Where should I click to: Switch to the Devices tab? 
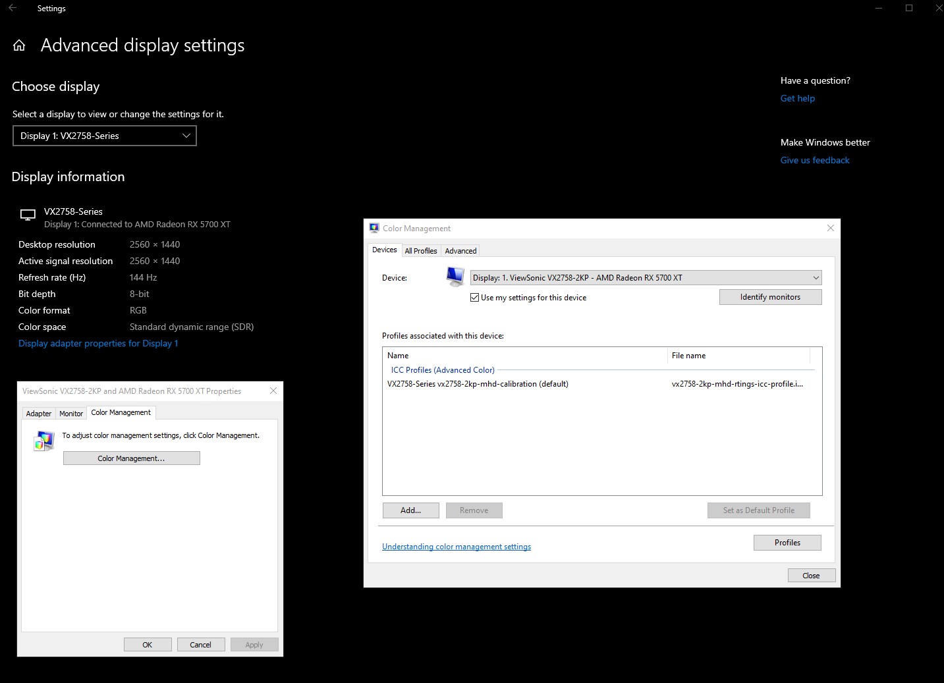point(384,250)
